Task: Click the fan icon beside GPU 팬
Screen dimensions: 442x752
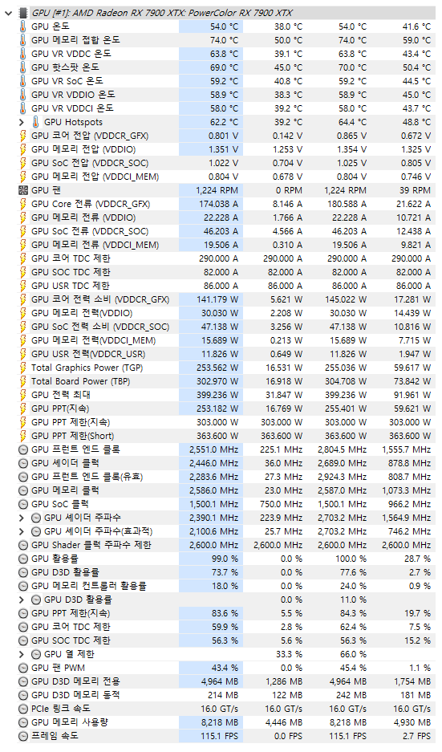Action: [23, 190]
